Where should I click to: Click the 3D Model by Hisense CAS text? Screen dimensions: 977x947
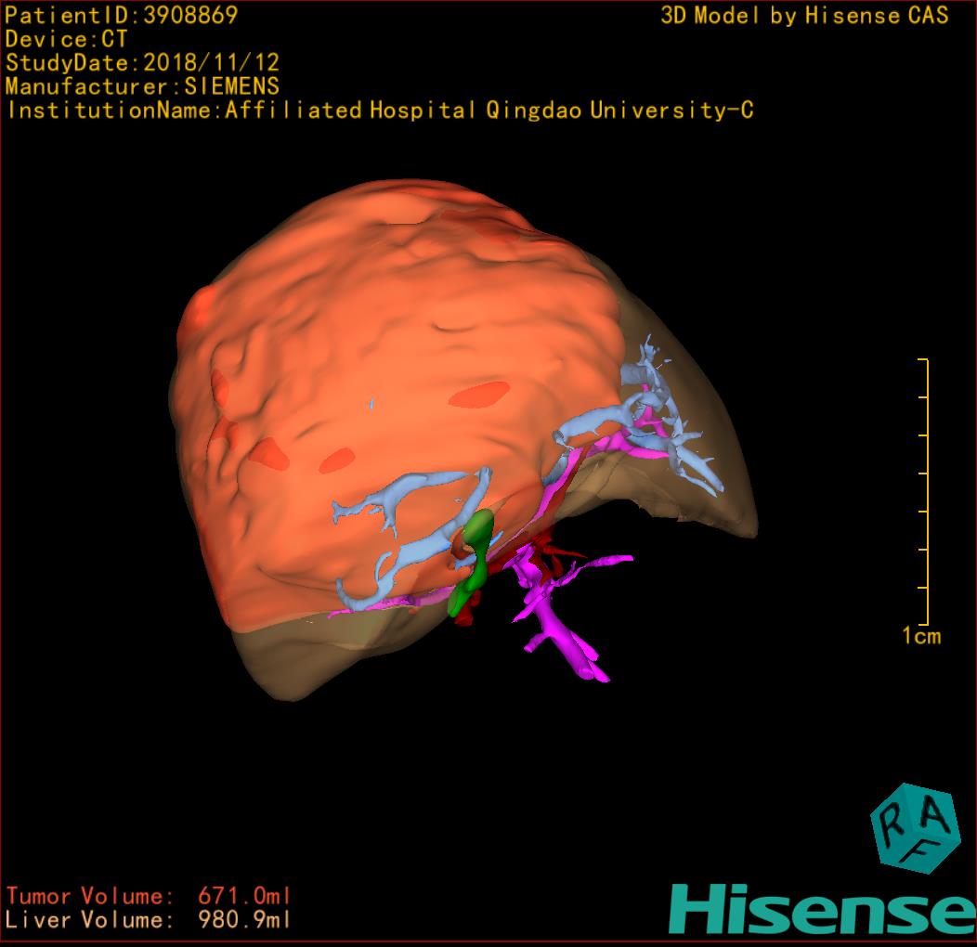click(804, 16)
